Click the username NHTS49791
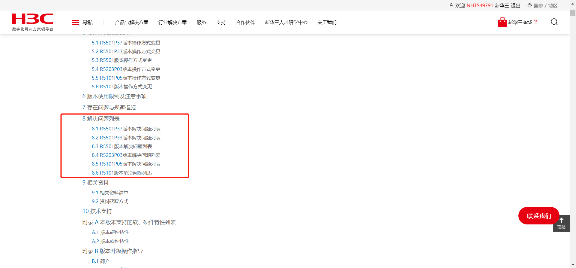Screen dimensions: 576x268 tap(480, 5)
